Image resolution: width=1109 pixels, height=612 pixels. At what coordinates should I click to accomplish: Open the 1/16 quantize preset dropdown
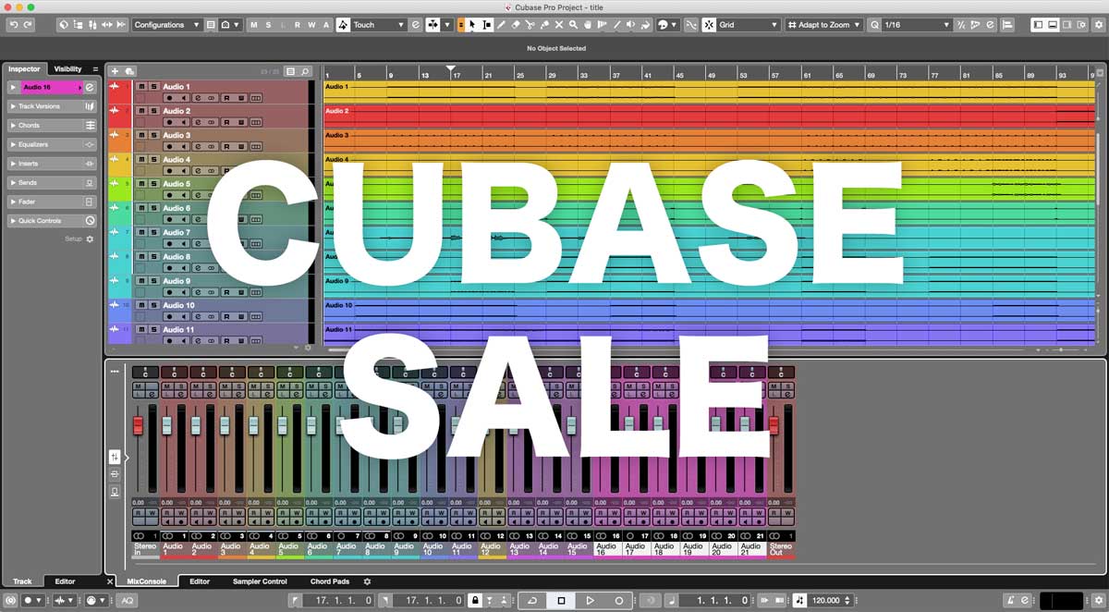coord(916,25)
